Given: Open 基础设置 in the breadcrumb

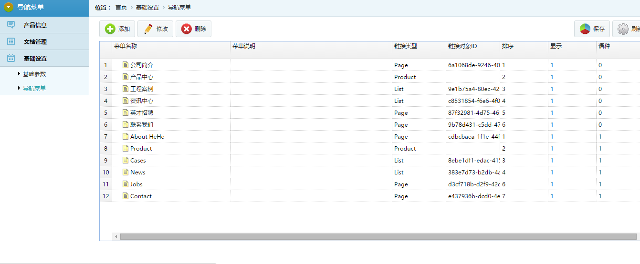Looking at the screenshot, I should point(147,8).
